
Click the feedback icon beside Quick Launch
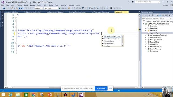pos(133,2)
